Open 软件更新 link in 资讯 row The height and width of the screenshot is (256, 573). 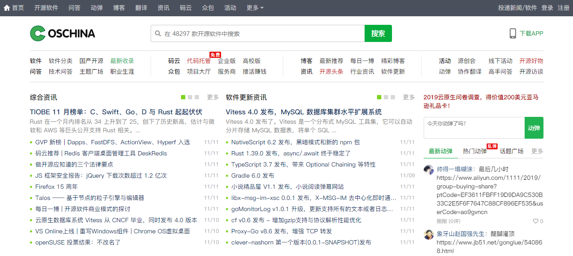(x=393, y=71)
